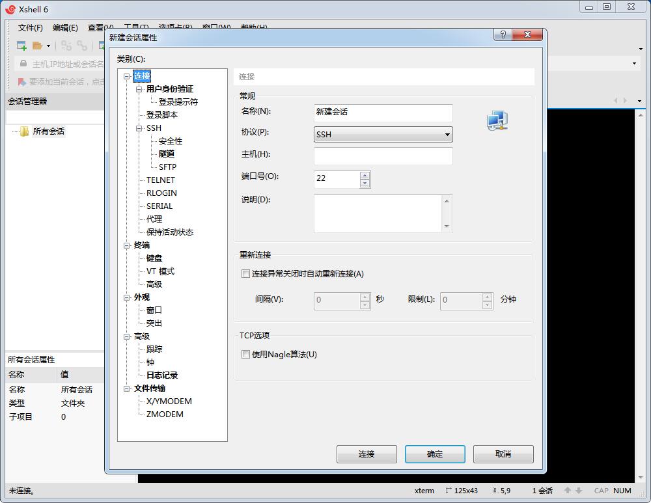This screenshot has width=651, height=503.
Task: Open tab list dropdown arrow in main window
Action: pyautogui.click(x=639, y=101)
